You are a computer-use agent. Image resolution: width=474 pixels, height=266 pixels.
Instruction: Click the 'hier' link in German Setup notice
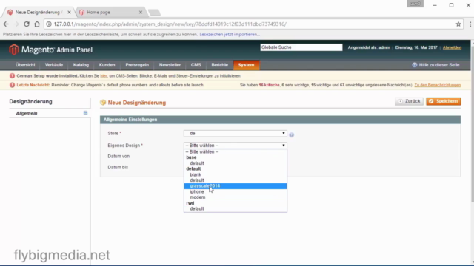[104, 76]
